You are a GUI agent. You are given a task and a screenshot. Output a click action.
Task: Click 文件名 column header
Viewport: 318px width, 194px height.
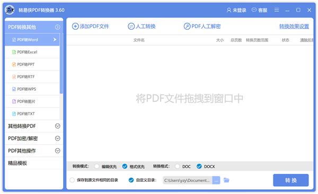139,40
